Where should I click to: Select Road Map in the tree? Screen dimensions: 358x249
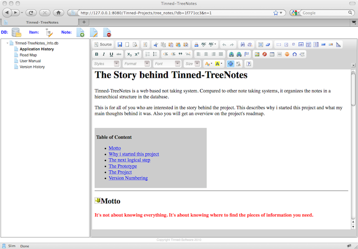pyautogui.click(x=28, y=55)
